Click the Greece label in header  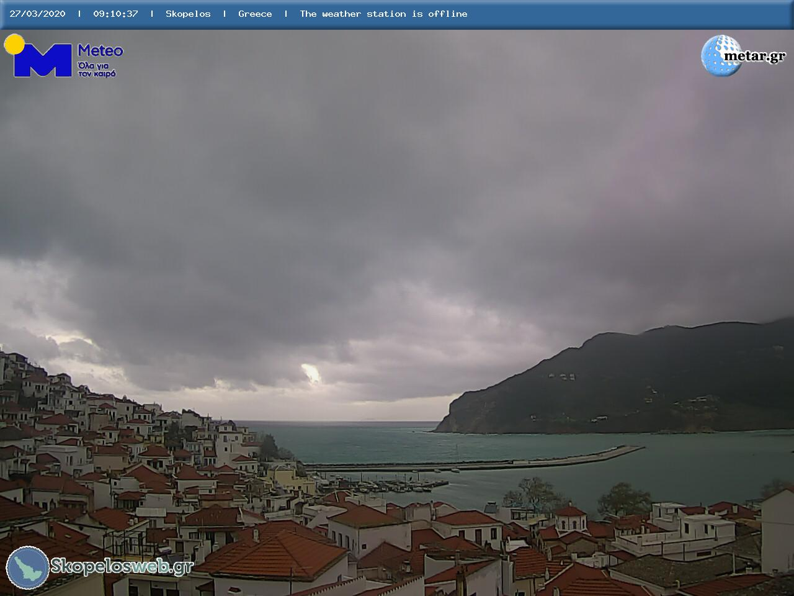click(x=255, y=14)
